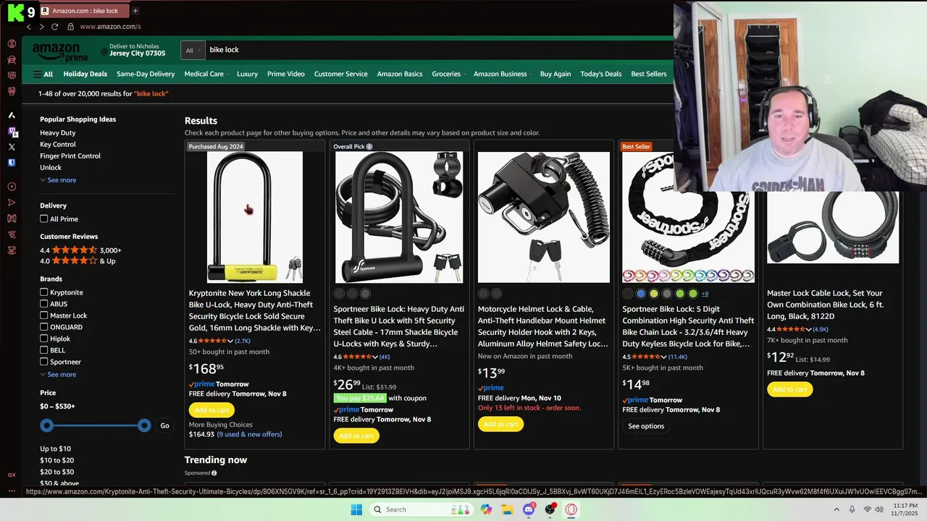The image size is (927, 521).
Task: Check the All Prime delivery checkbox
Action: (x=44, y=219)
